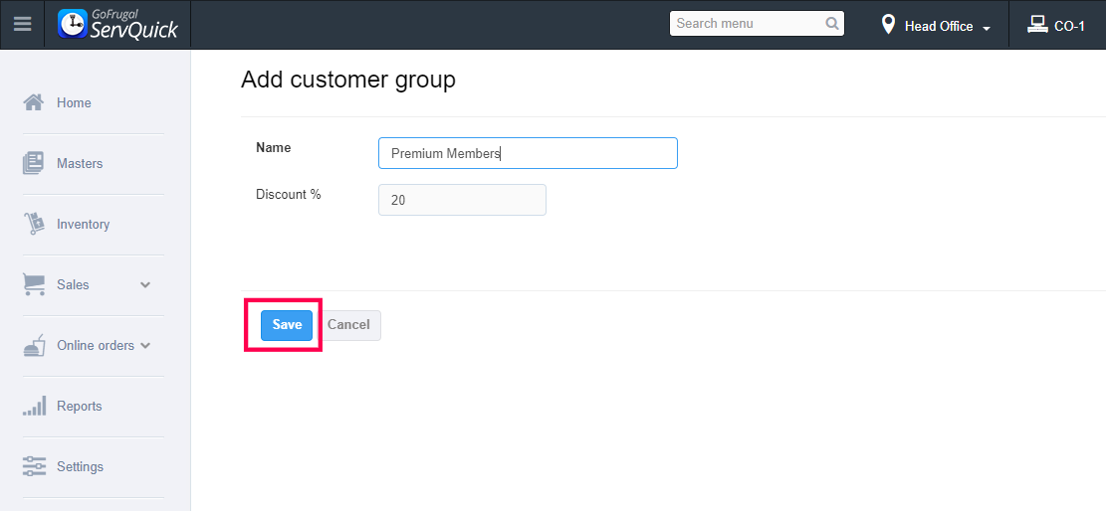This screenshot has height=511, width=1106.
Task: Save the customer group
Action: (x=287, y=325)
